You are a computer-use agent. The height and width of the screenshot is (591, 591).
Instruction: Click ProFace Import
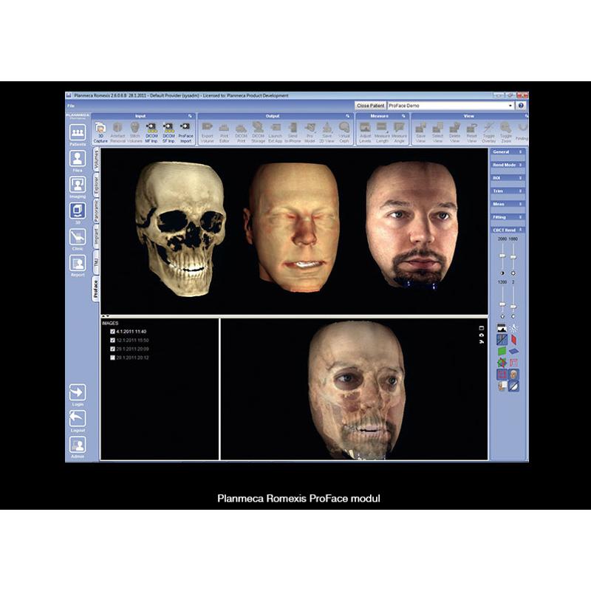(x=185, y=132)
